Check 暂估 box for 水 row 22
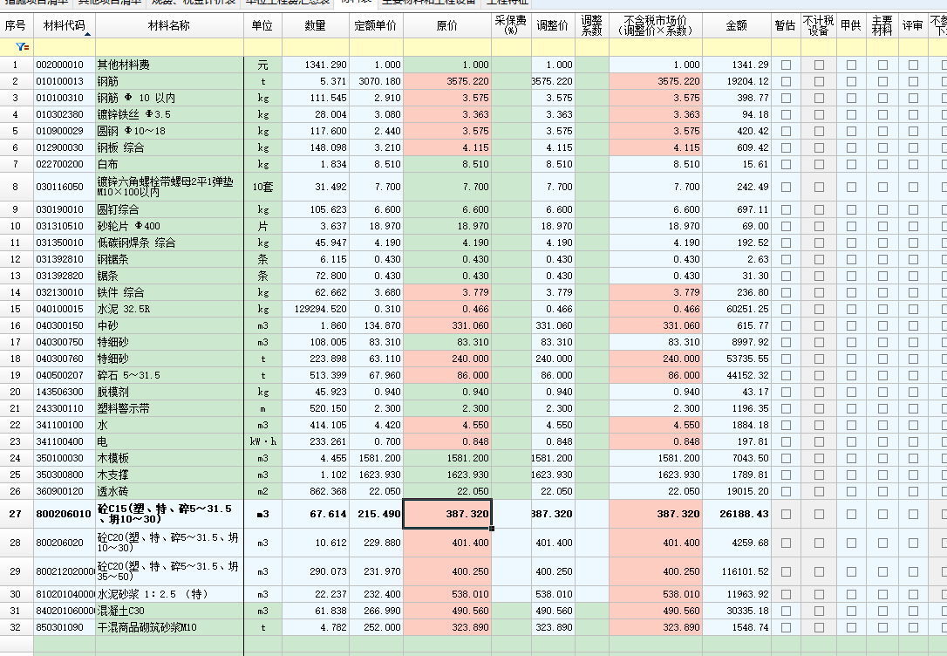947x656 pixels. pos(786,425)
